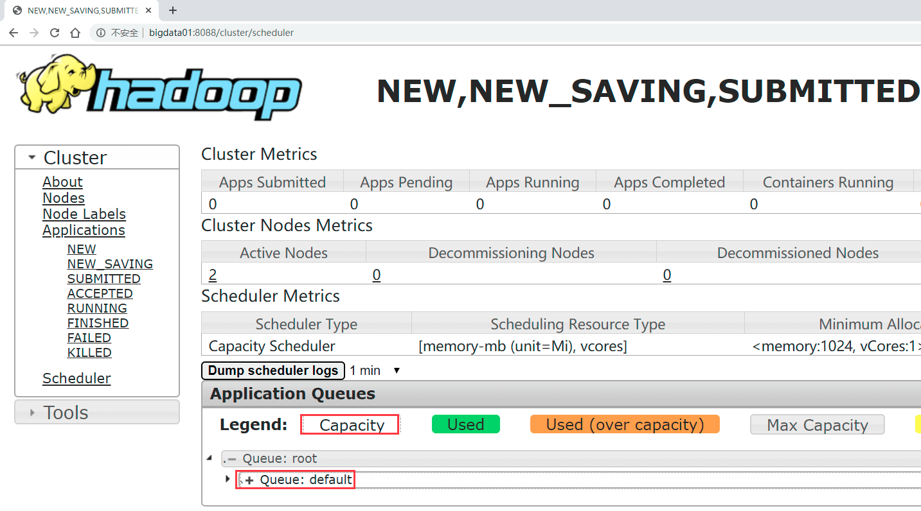Show FINISHED applications
Viewport: 921px width, 511px height.
tap(98, 323)
